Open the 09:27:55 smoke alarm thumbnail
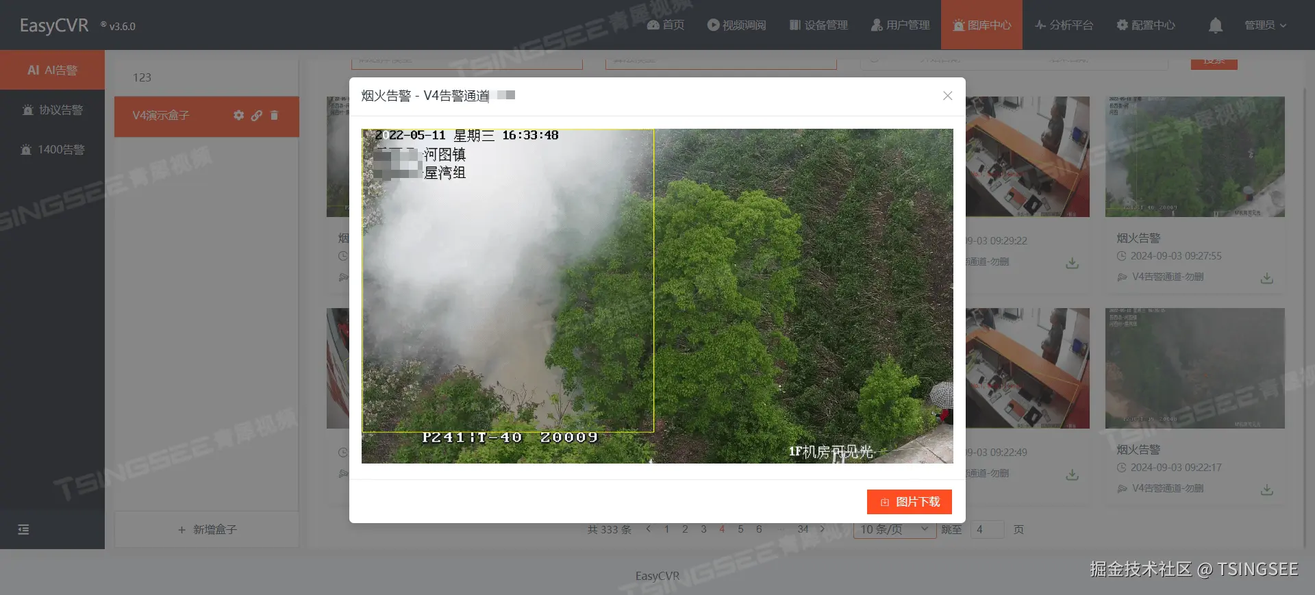This screenshot has width=1315, height=595. coord(1195,157)
